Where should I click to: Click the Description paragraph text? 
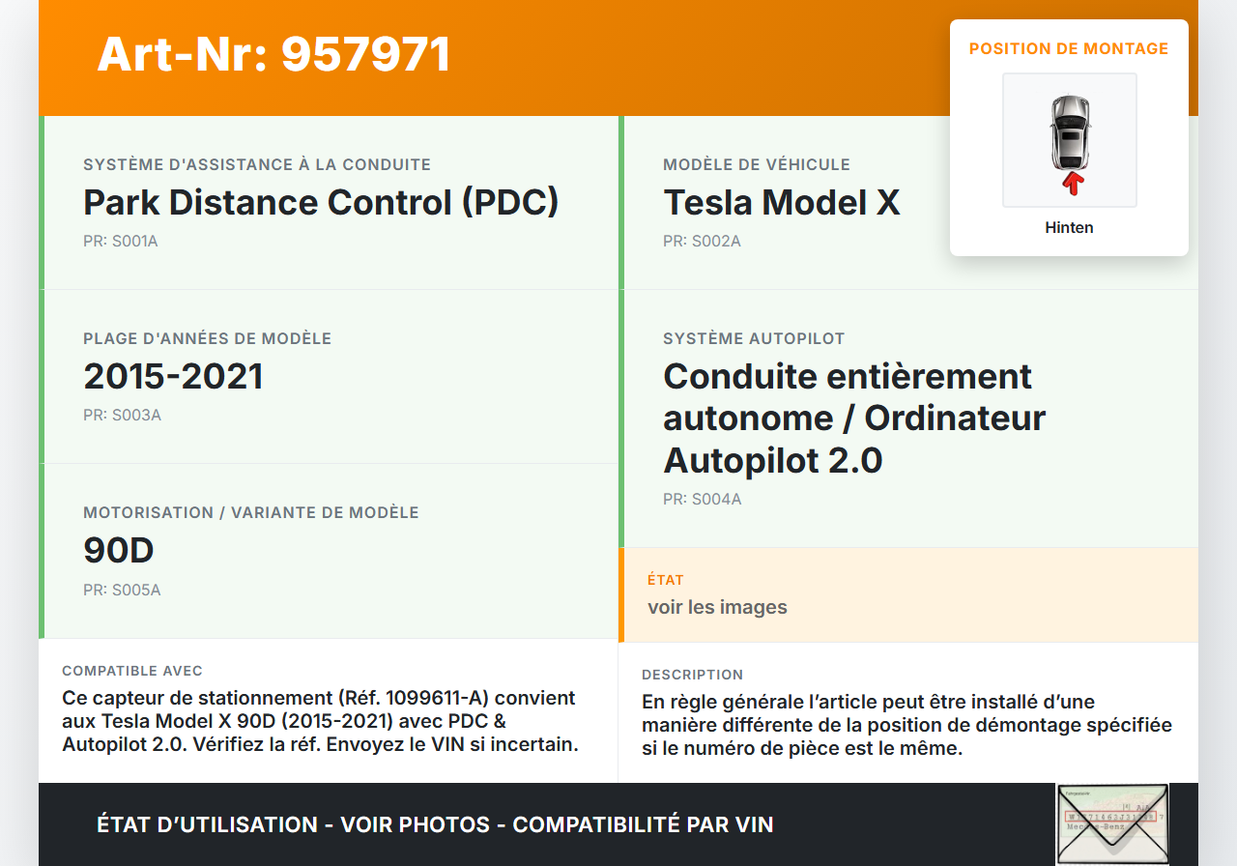[906, 725]
